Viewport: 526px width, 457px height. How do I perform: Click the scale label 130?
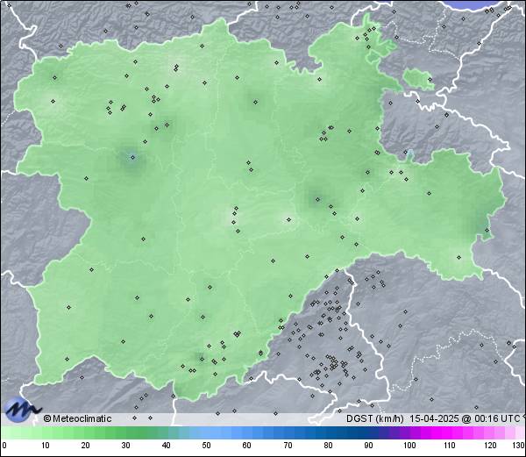[x=519, y=446]
